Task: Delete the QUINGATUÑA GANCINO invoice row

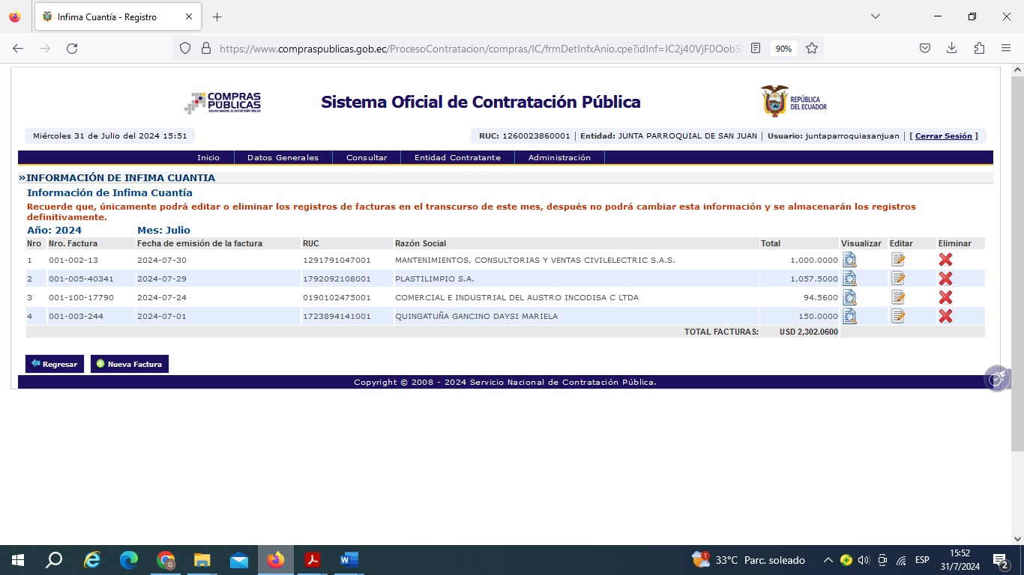Action: tap(945, 316)
